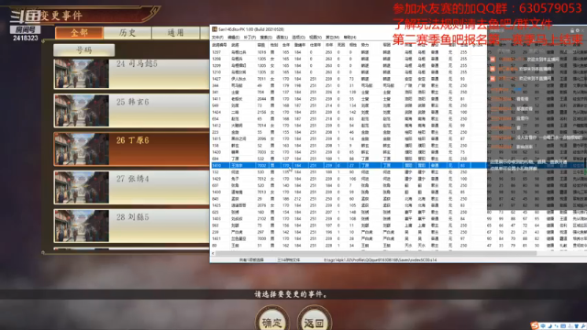This screenshot has width=587, height=330.
Task: Click the editor table horizontal scrollbar
Action: coord(376,253)
